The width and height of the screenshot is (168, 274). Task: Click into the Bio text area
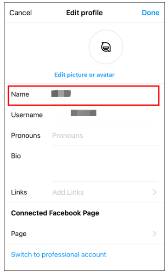coord(105,164)
